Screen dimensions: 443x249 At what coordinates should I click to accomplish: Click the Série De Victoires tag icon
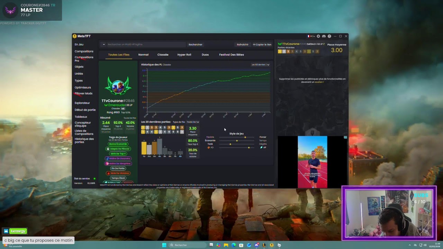pos(109,173)
